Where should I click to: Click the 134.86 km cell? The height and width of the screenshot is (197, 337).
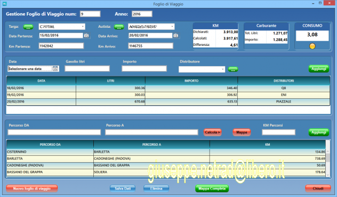[x=268, y=152]
